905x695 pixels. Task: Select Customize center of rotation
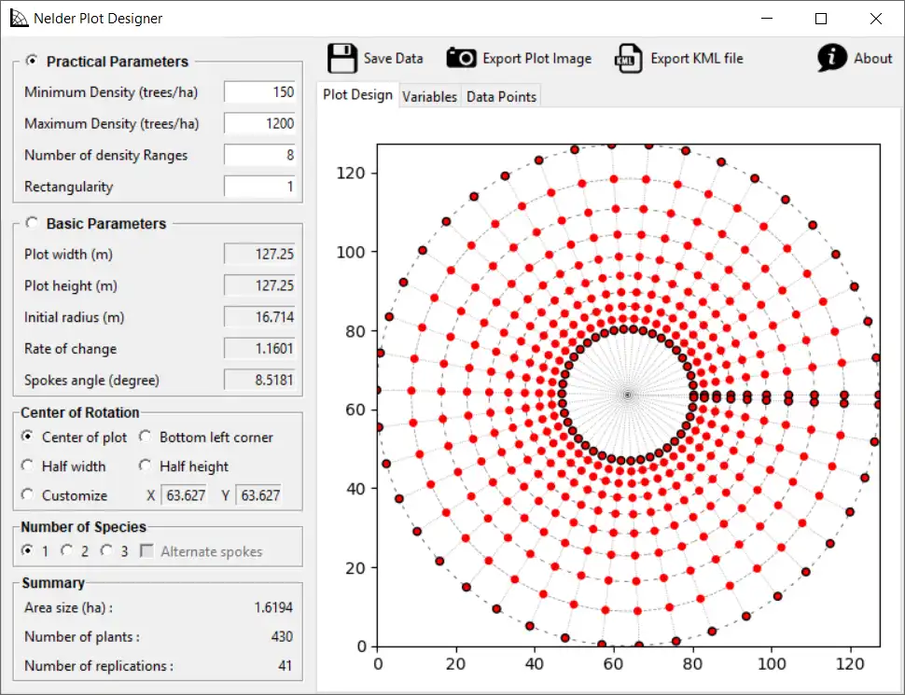click(x=27, y=494)
